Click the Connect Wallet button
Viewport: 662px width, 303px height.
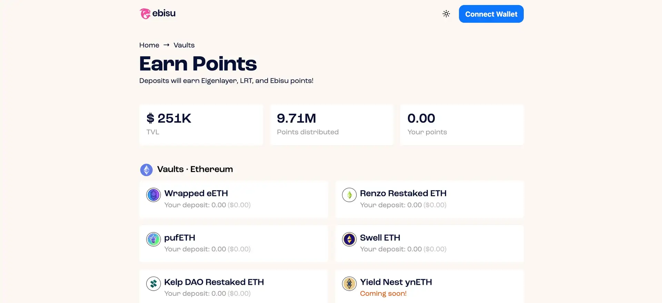pyautogui.click(x=491, y=14)
